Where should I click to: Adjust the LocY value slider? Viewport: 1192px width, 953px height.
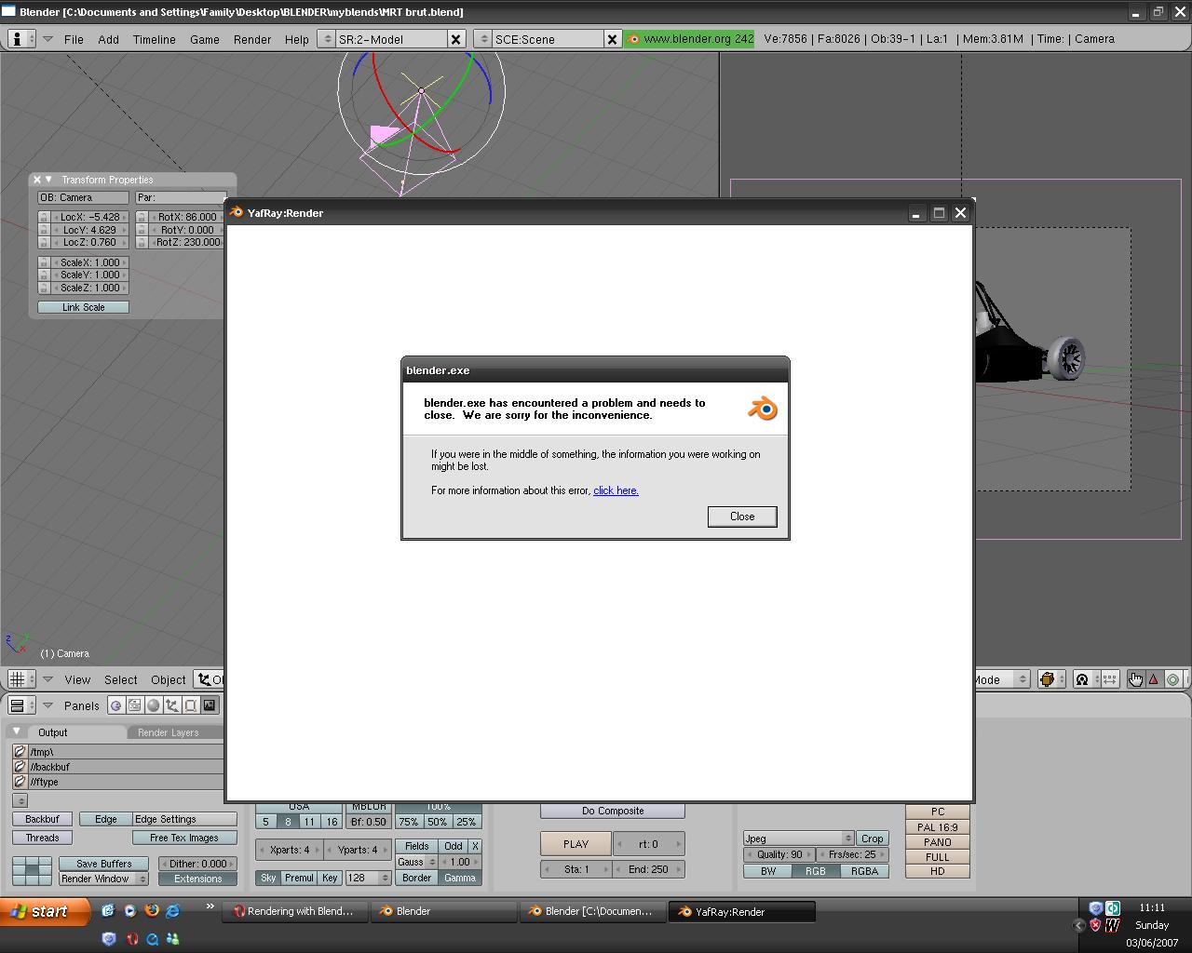pos(89,230)
